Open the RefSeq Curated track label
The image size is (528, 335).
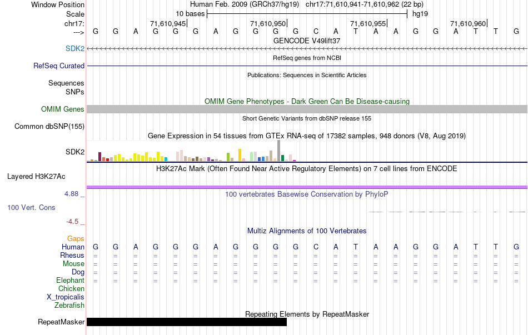pyautogui.click(x=58, y=66)
